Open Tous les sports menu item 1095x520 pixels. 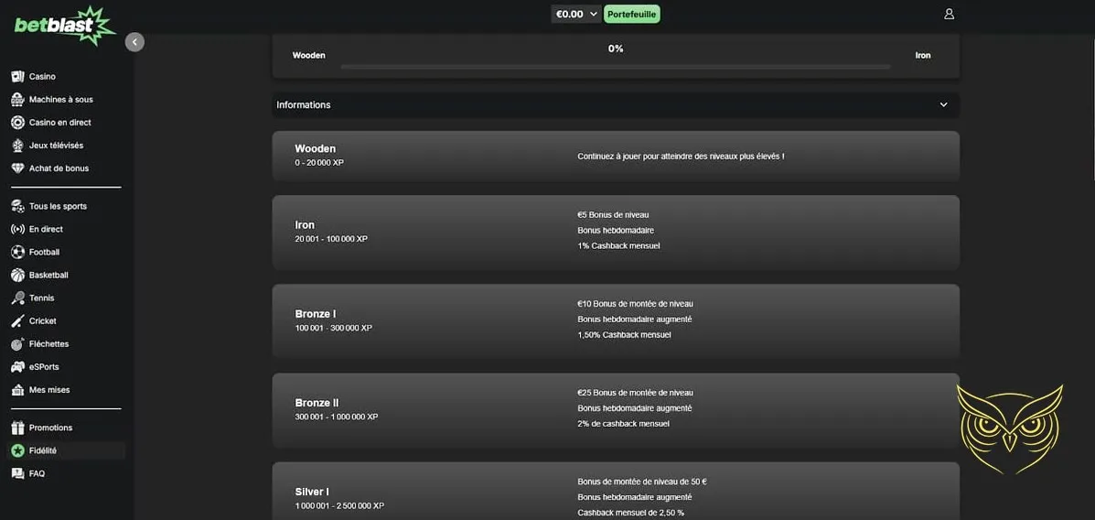pyautogui.click(x=58, y=206)
